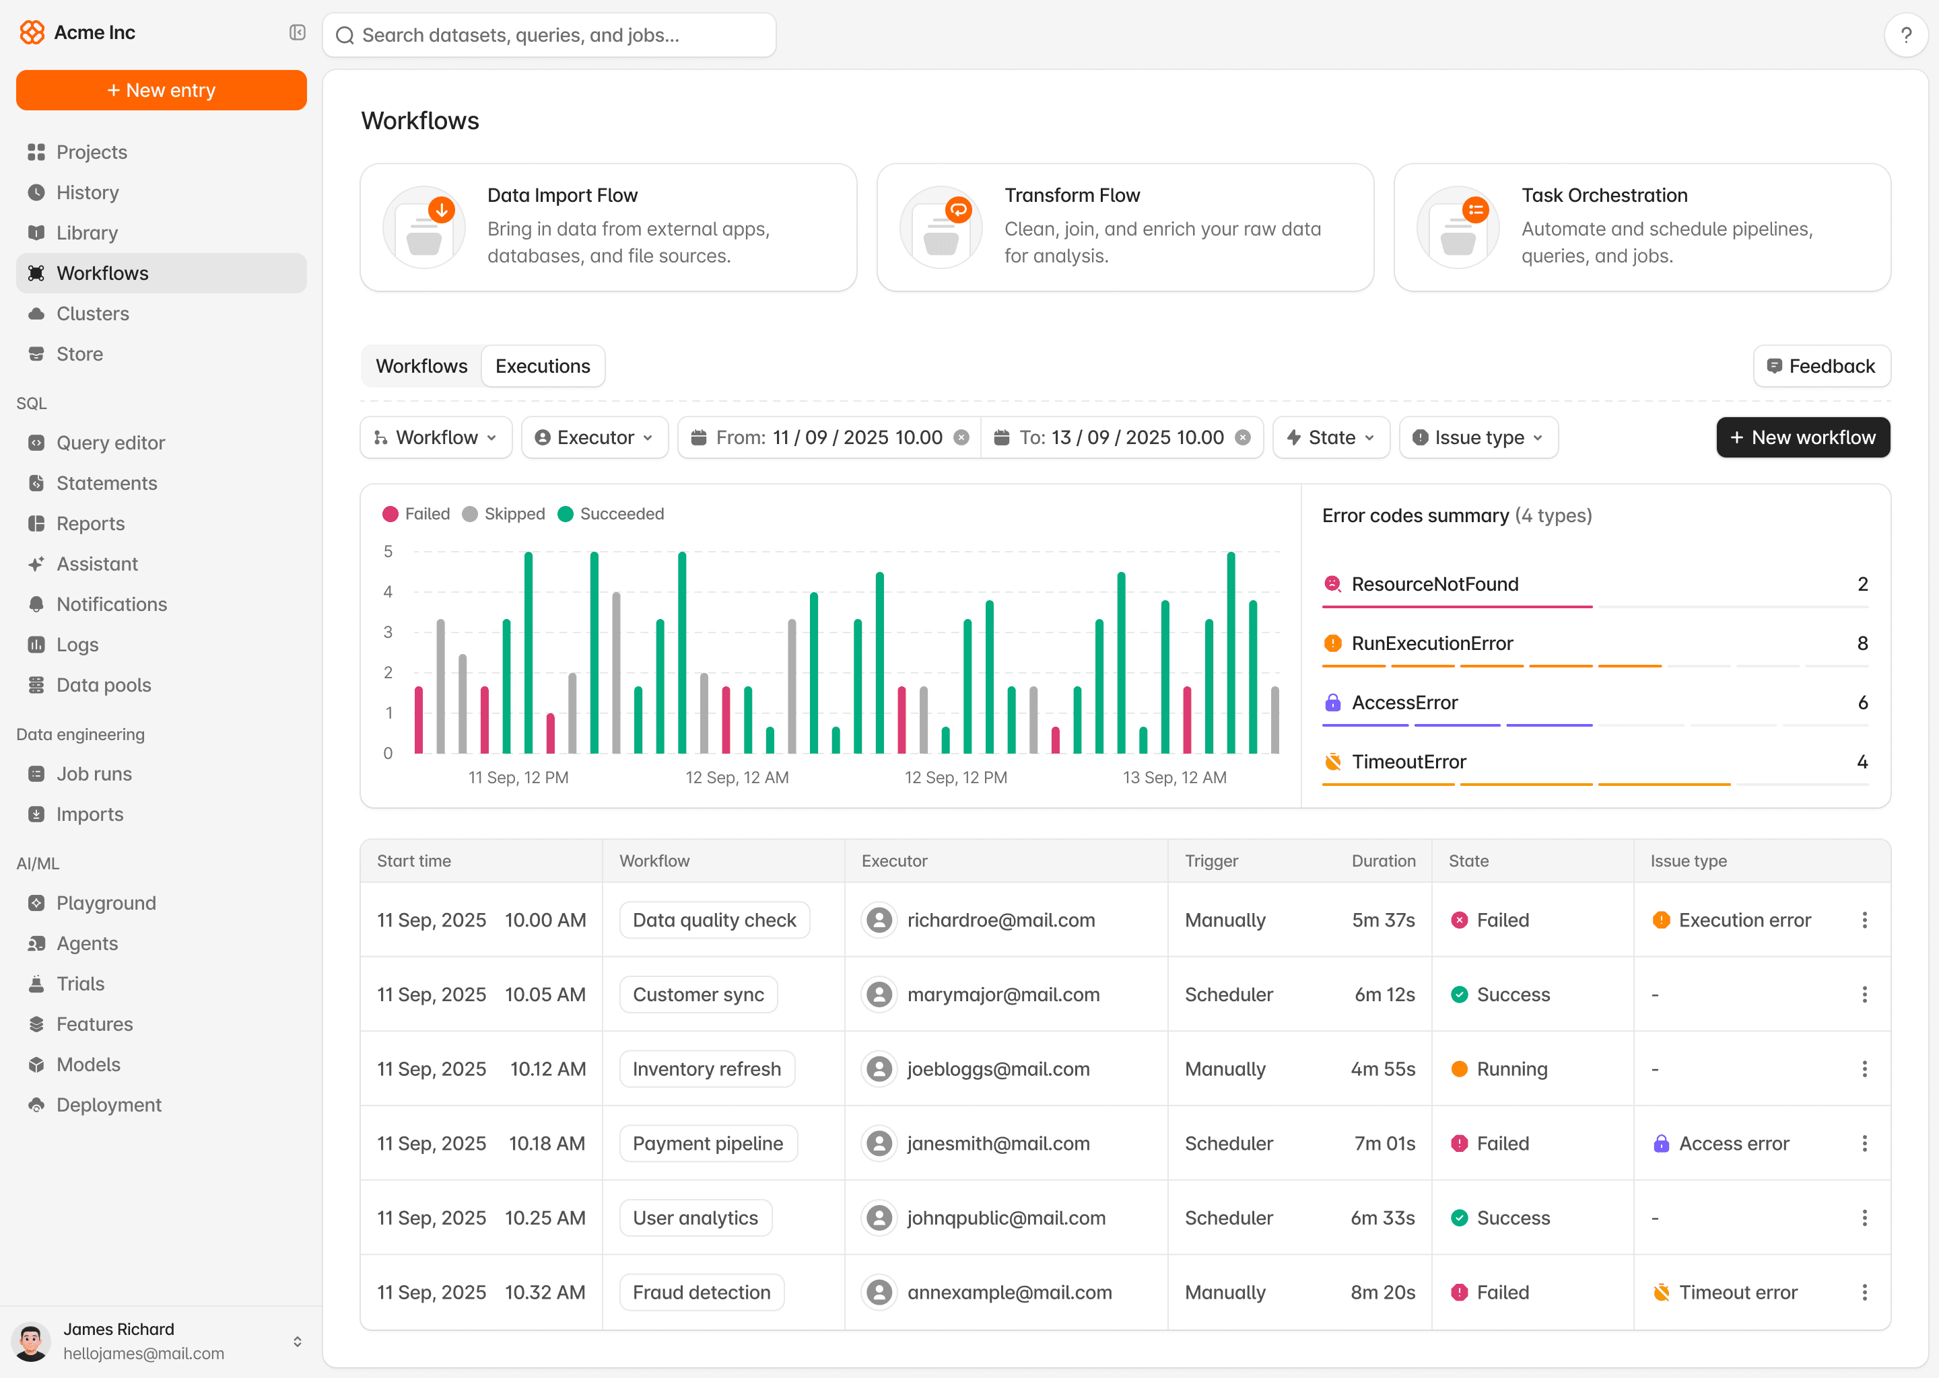Click the New workflow button

(x=1802, y=437)
